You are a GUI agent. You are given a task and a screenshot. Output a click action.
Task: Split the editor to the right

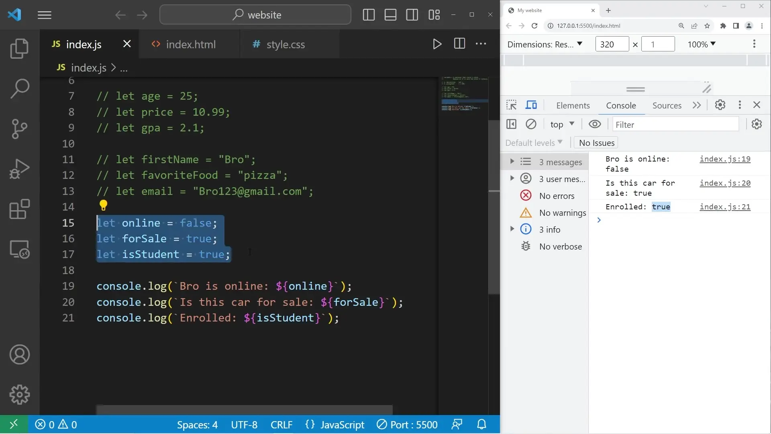tap(459, 44)
